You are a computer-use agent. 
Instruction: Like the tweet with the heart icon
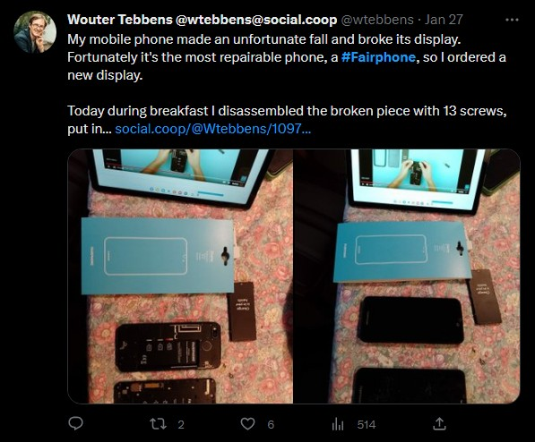coord(247,424)
